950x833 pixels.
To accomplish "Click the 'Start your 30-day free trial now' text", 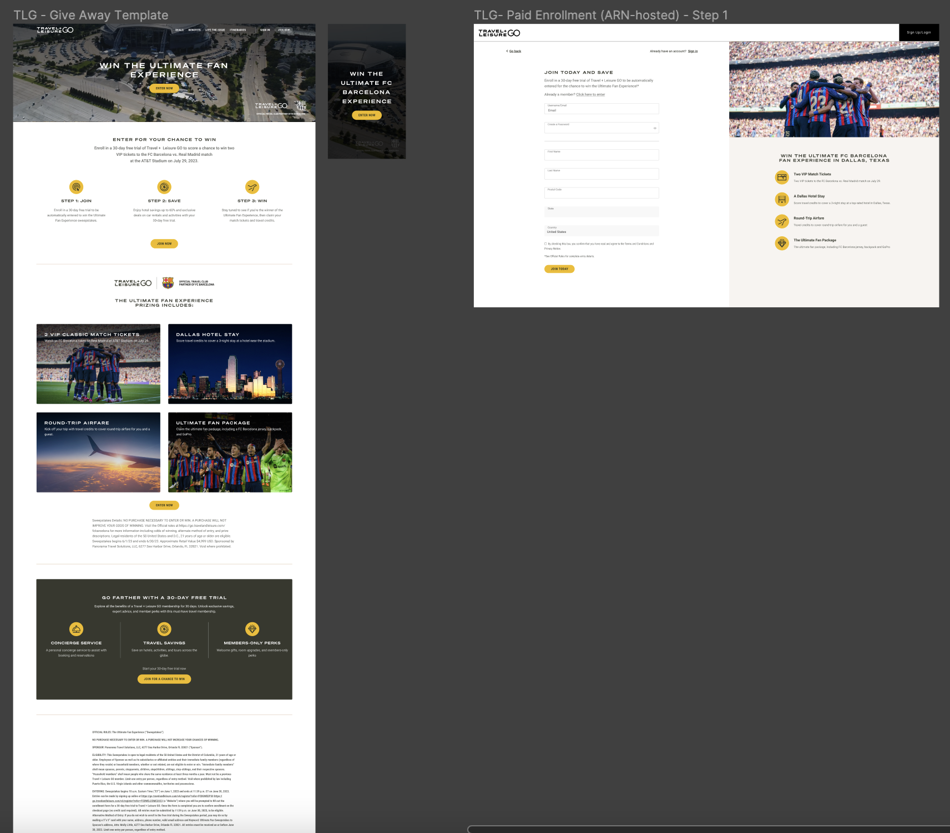I will pos(164,669).
